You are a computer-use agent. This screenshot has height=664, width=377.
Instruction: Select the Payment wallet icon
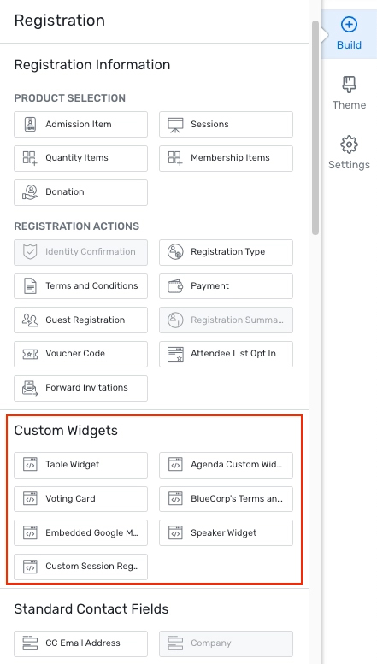175,286
